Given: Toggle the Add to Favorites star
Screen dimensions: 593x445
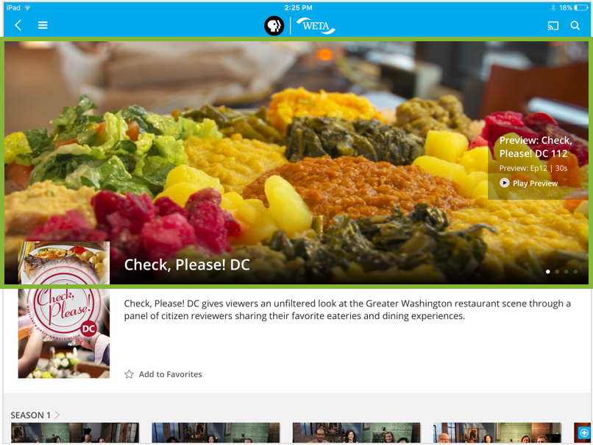Looking at the screenshot, I should 129,374.
